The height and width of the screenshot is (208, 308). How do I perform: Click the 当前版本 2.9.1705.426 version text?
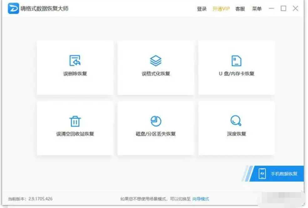[30, 199]
